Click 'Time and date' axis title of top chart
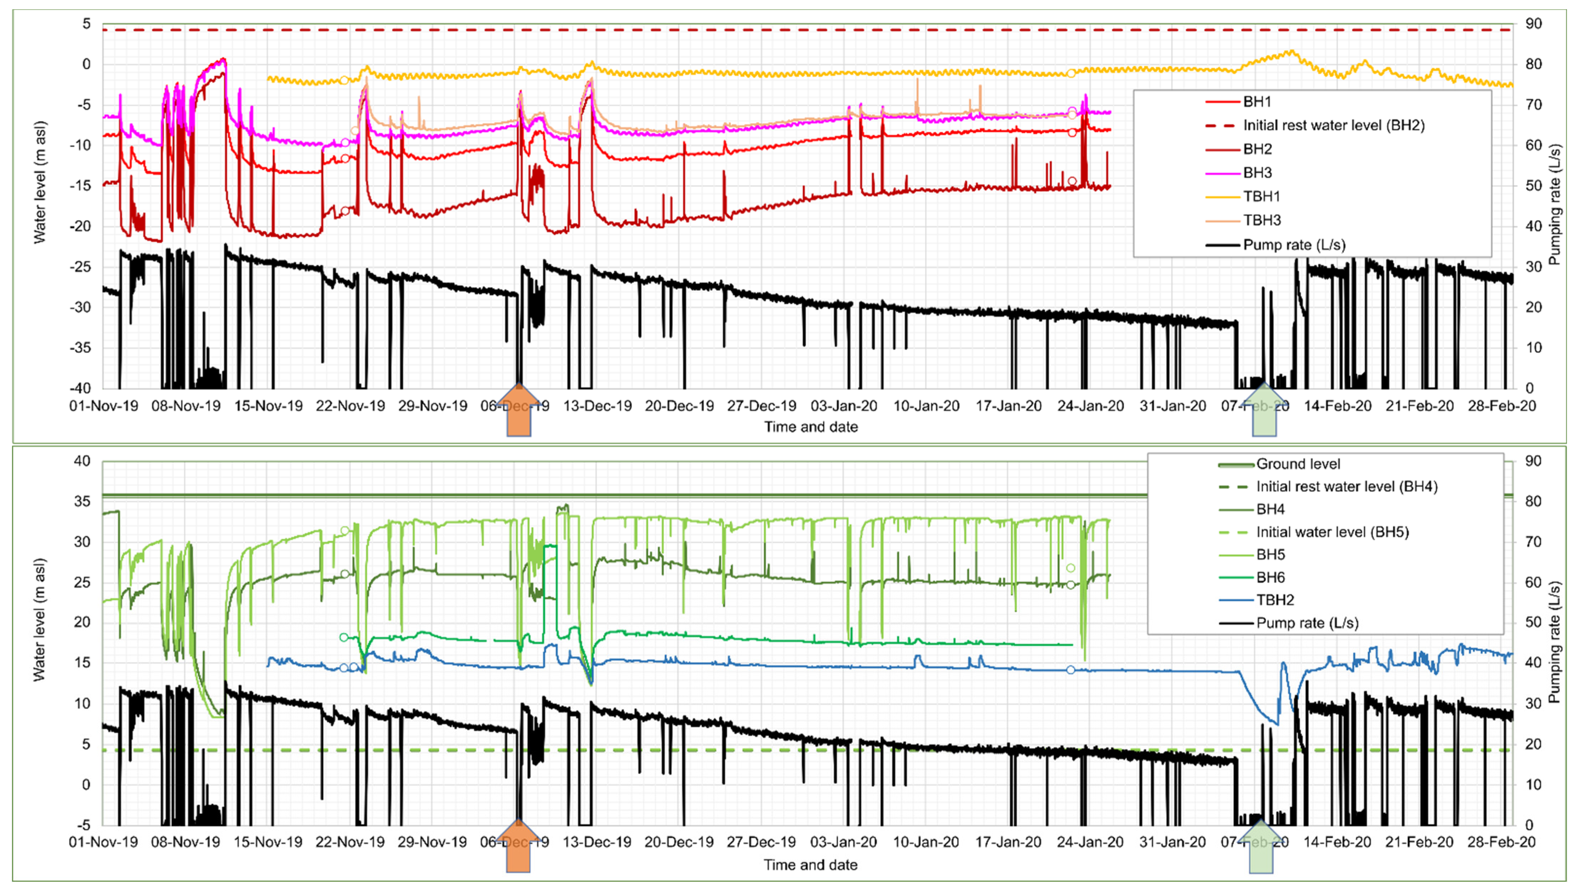This screenshot has height=893, width=1578. coord(811,427)
